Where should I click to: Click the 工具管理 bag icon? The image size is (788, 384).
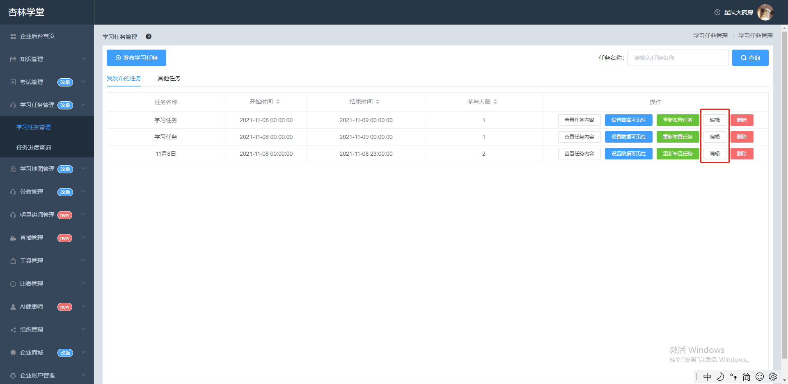point(13,261)
